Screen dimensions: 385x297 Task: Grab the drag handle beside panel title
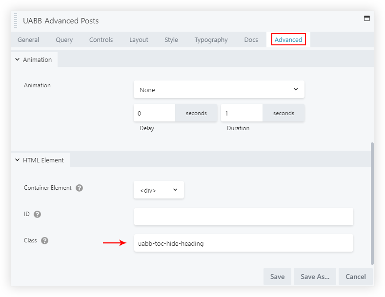point(17,21)
